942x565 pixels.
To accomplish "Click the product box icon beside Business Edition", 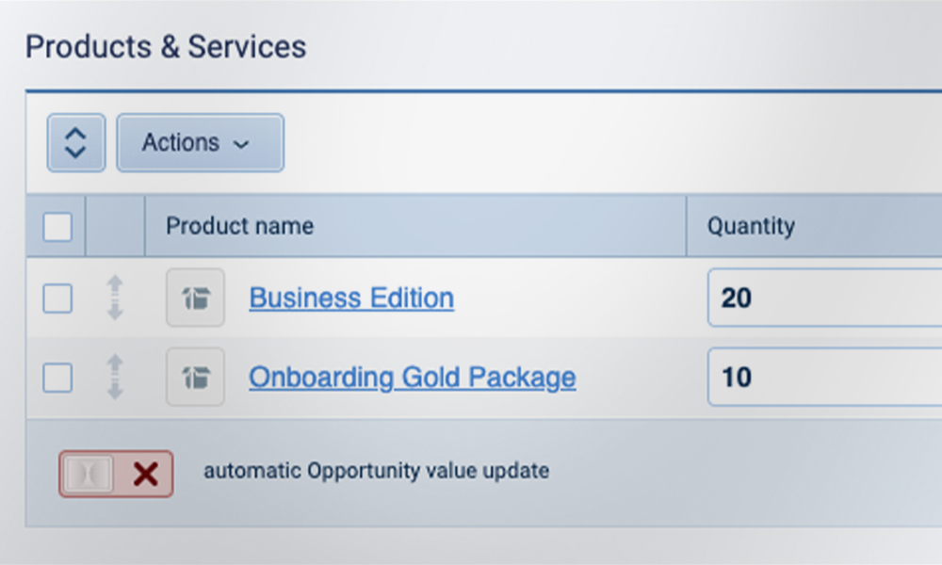I will [195, 299].
